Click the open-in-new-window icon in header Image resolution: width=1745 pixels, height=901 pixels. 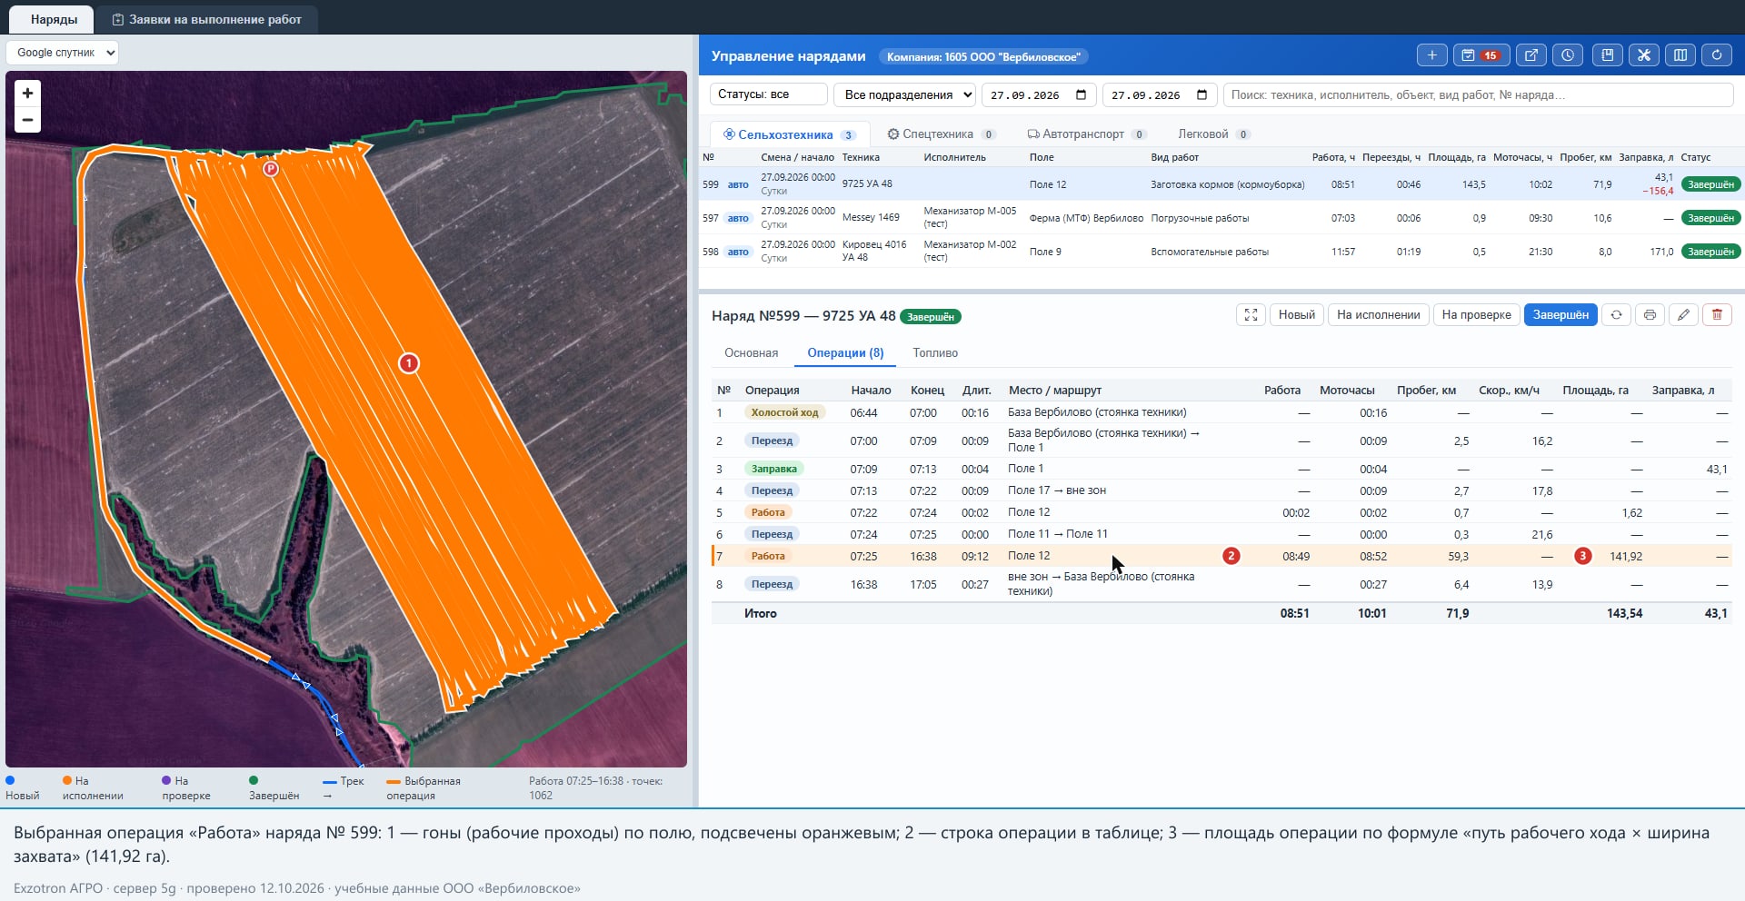pos(1531,55)
